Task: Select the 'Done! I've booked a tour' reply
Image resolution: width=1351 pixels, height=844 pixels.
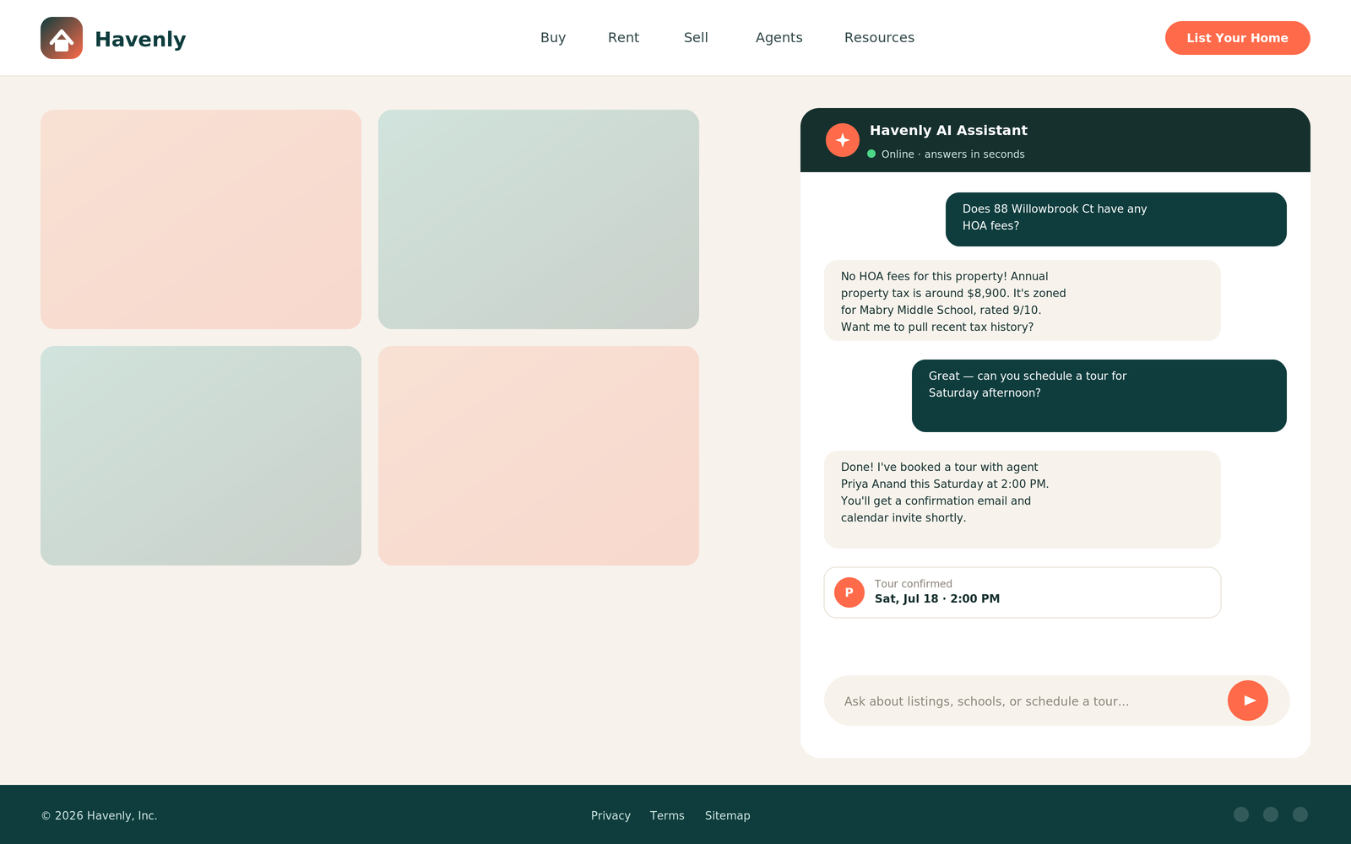Action: click(x=1022, y=500)
